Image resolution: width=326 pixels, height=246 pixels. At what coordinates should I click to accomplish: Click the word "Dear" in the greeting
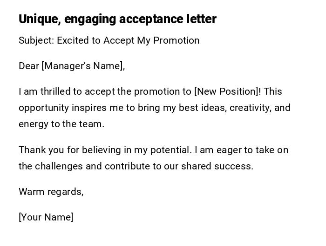click(x=29, y=66)
